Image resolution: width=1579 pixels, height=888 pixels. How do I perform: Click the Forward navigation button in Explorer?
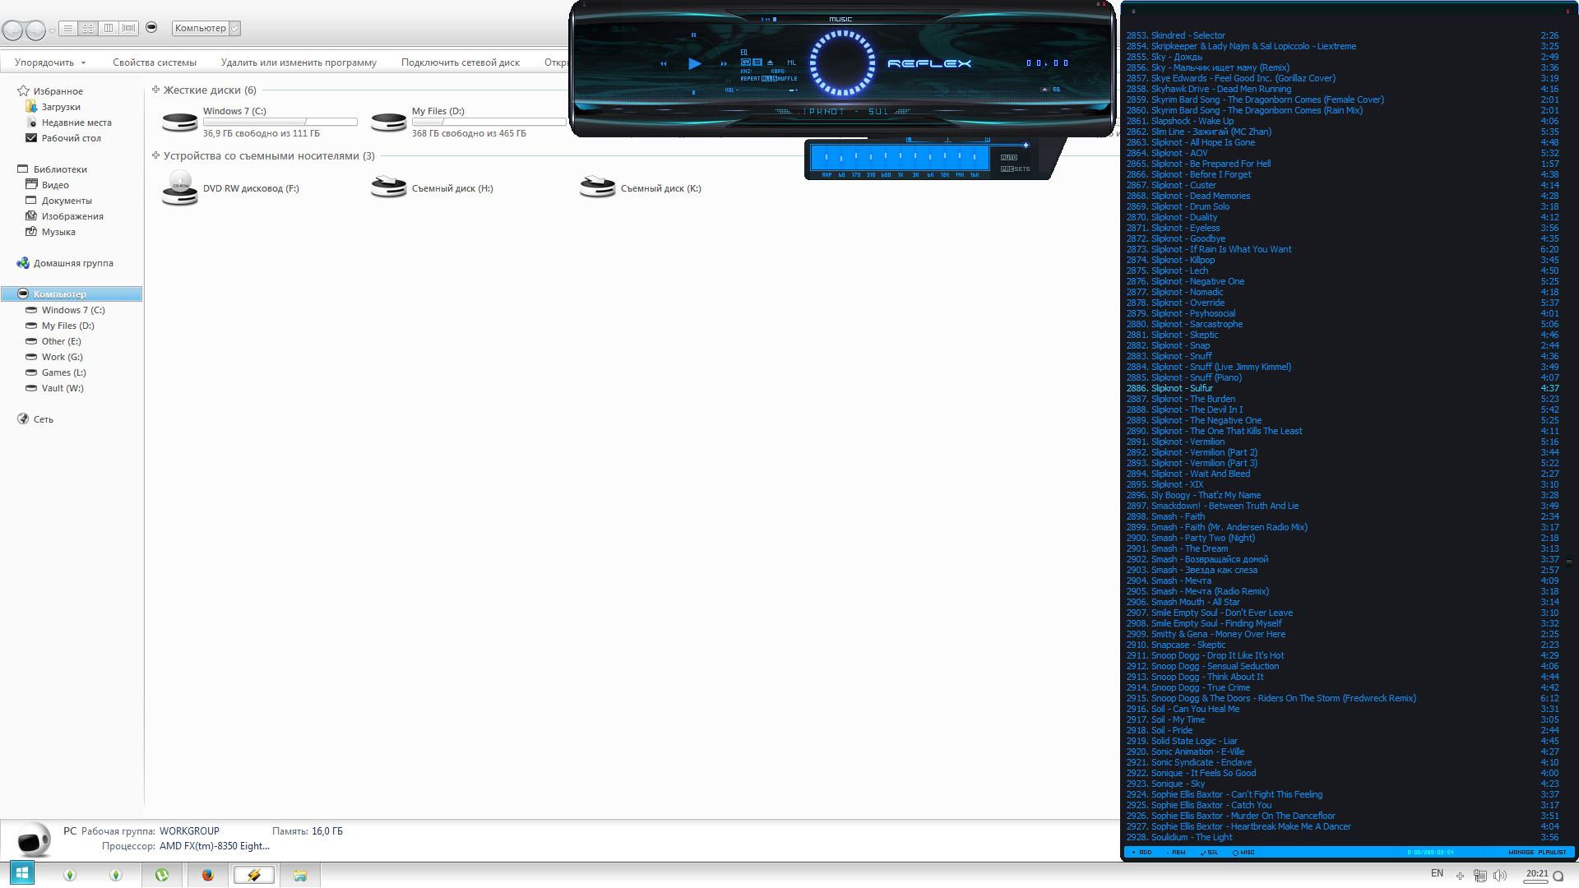(x=35, y=30)
